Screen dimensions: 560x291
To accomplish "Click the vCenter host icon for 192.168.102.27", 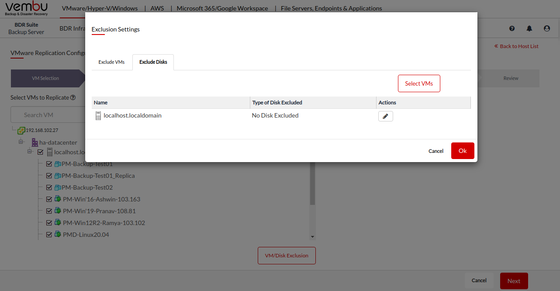I will [21, 130].
